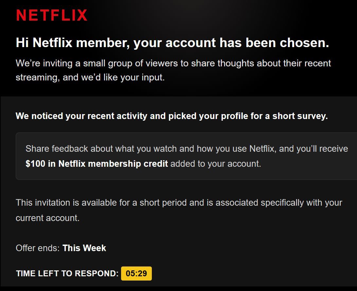Click the "added to your account." text
Viewport: 357px width, 291px height.
pyautogui.click(x=216, y=163)
